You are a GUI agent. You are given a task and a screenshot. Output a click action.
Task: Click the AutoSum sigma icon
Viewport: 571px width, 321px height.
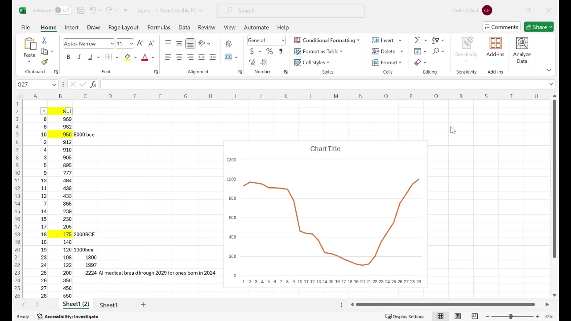[417, 40]
